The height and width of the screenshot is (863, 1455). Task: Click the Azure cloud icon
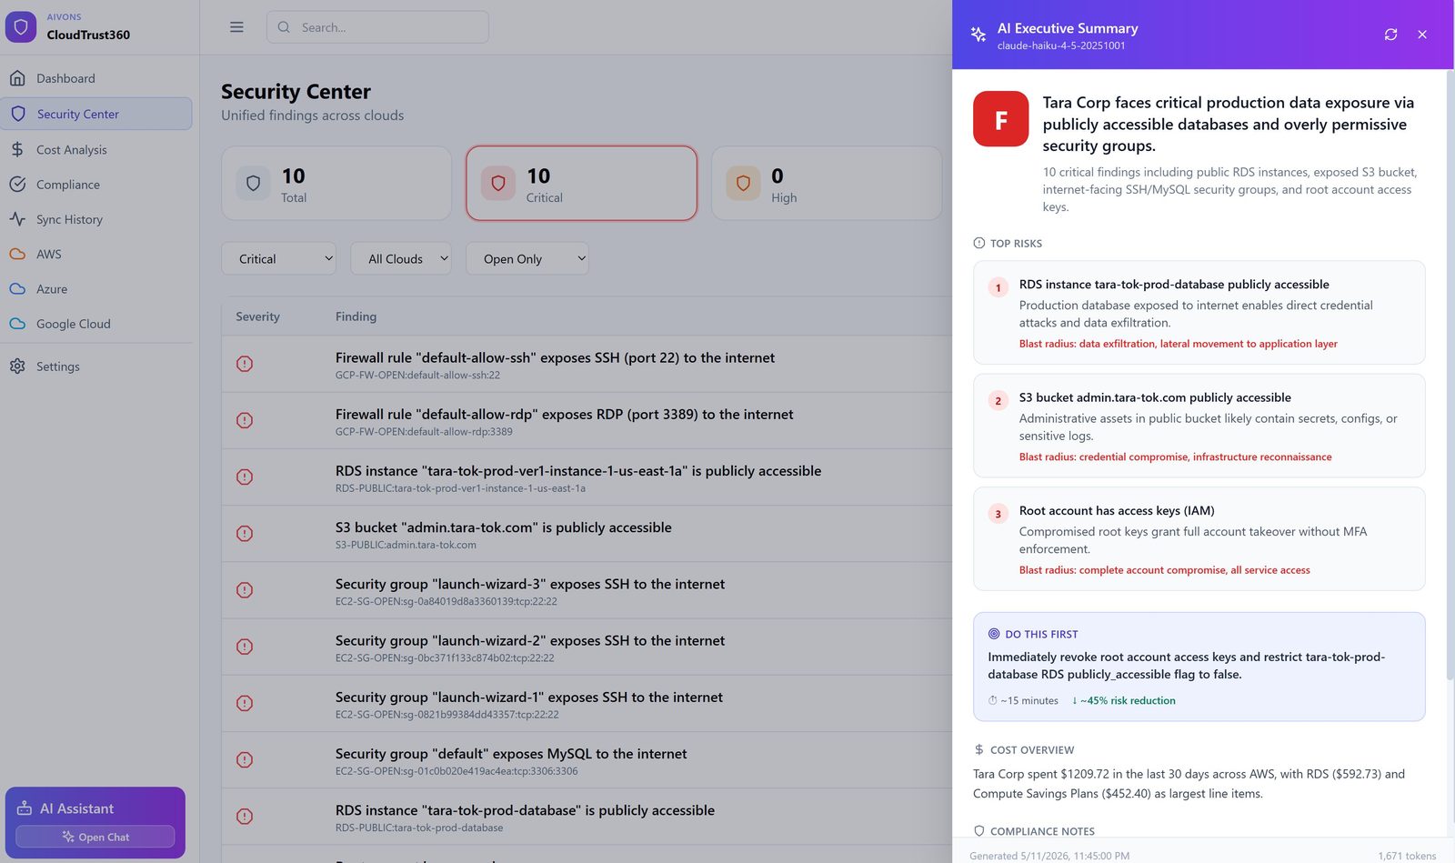click(x=17, y=288)
